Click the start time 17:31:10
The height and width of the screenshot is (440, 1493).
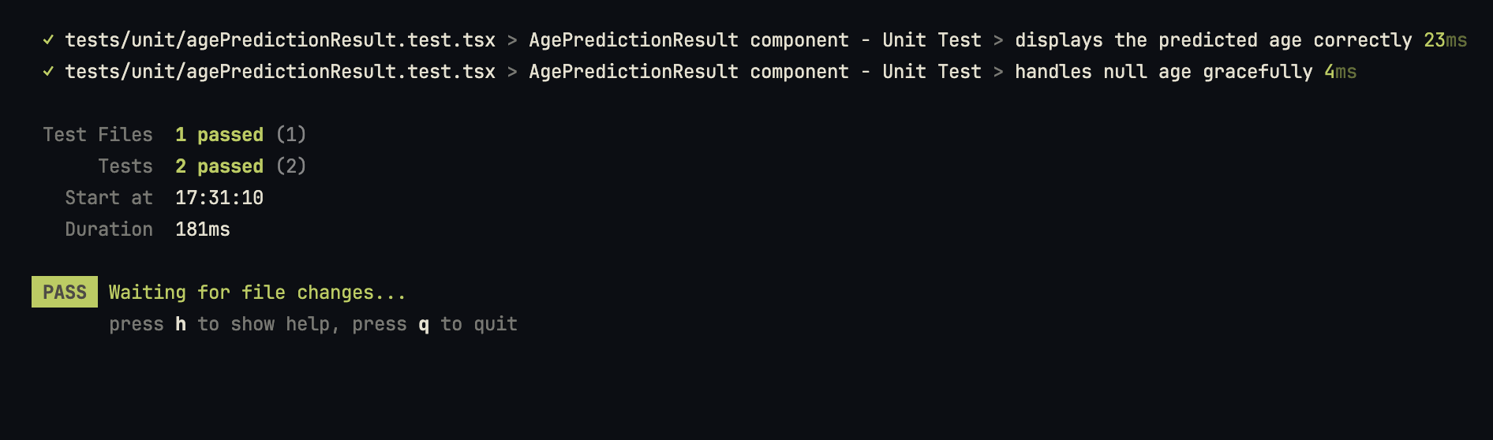(219, 198)
